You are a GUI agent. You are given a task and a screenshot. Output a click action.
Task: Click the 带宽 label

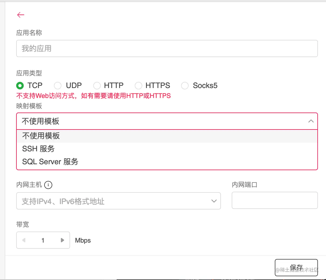tap(23, 225)
